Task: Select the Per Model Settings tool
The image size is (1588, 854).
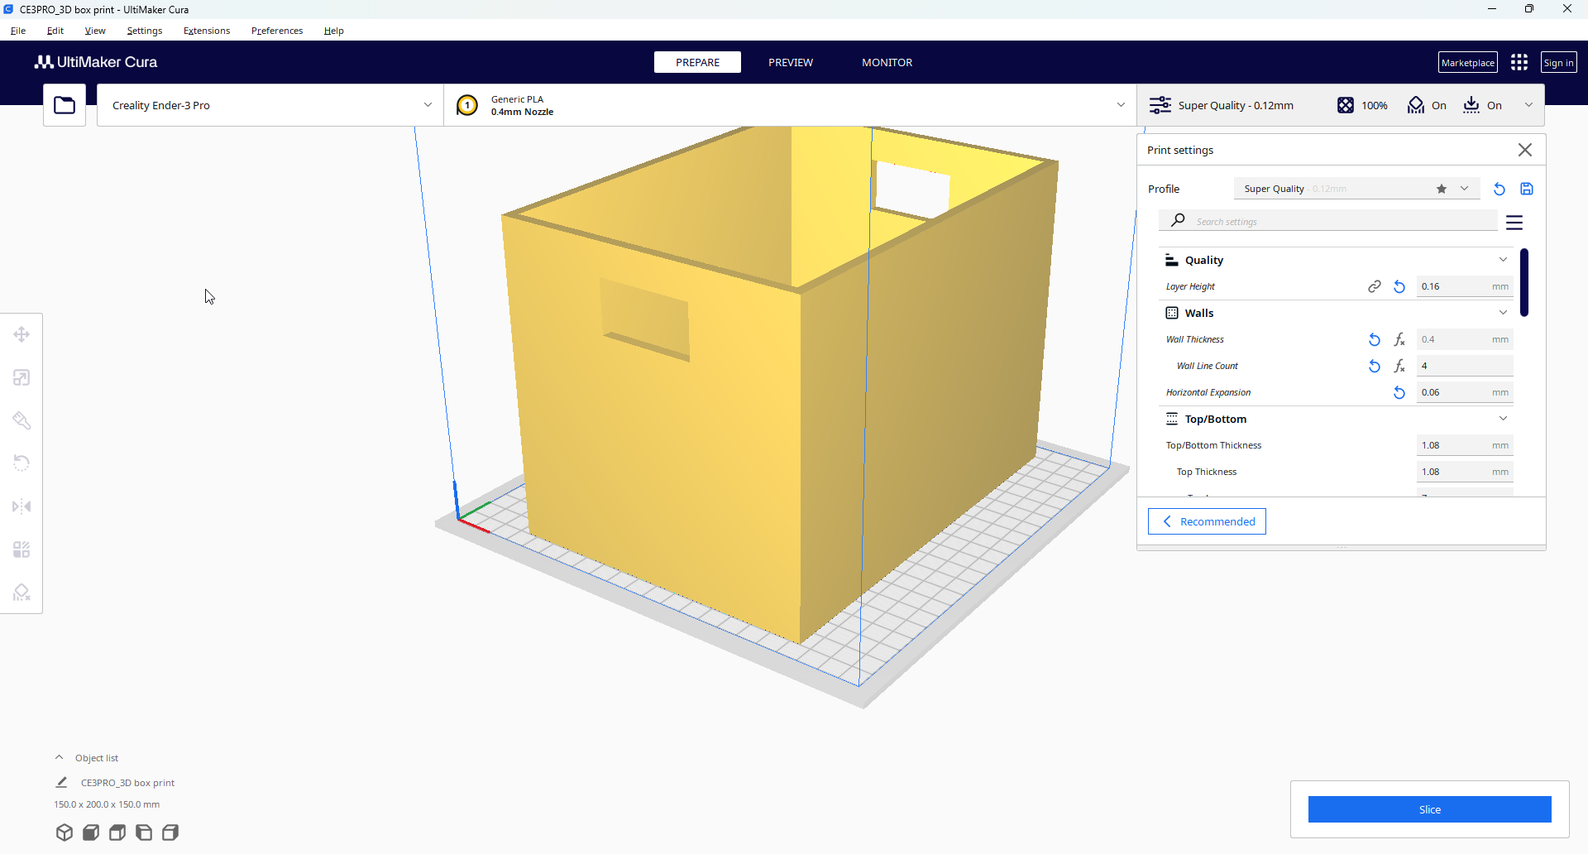Action: click(22, 549)
